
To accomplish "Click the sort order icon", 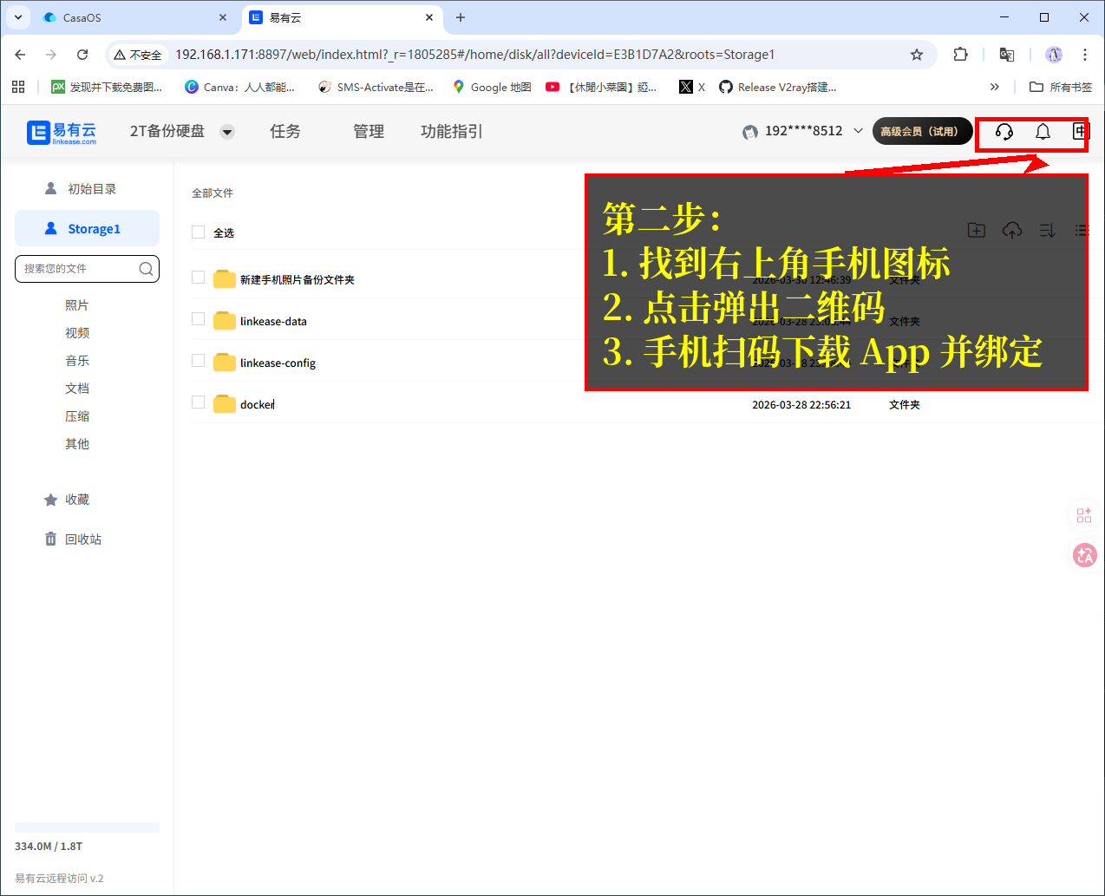I will point(1047,230).
